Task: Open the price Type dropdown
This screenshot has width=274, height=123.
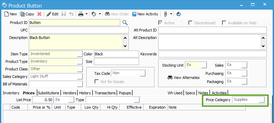Action: (x=137, y=100)
